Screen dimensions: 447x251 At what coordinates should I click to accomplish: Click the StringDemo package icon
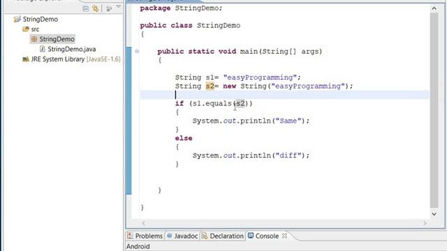point(34,39)
